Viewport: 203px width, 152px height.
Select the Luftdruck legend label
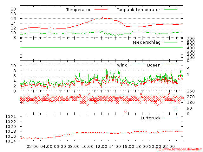pyautogui.click(x=150, y=118)
